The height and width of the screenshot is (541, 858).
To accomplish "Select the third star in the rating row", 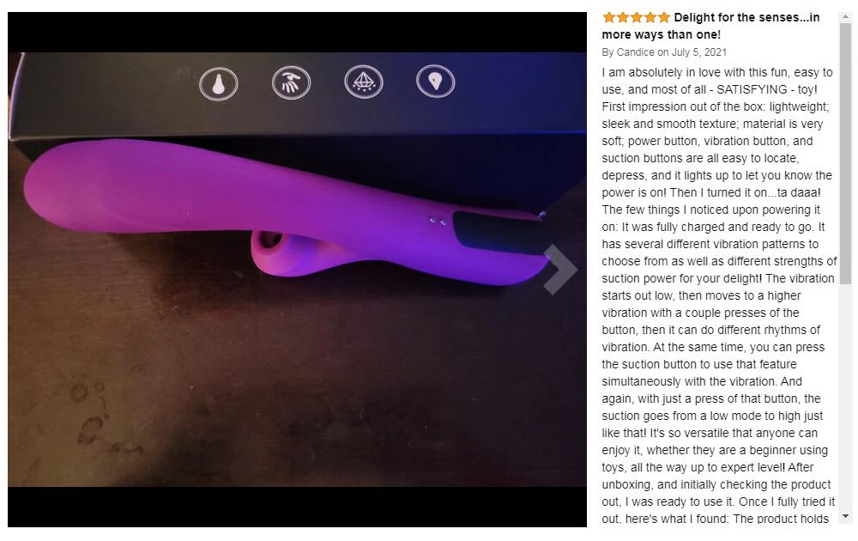I will [637, 17].
